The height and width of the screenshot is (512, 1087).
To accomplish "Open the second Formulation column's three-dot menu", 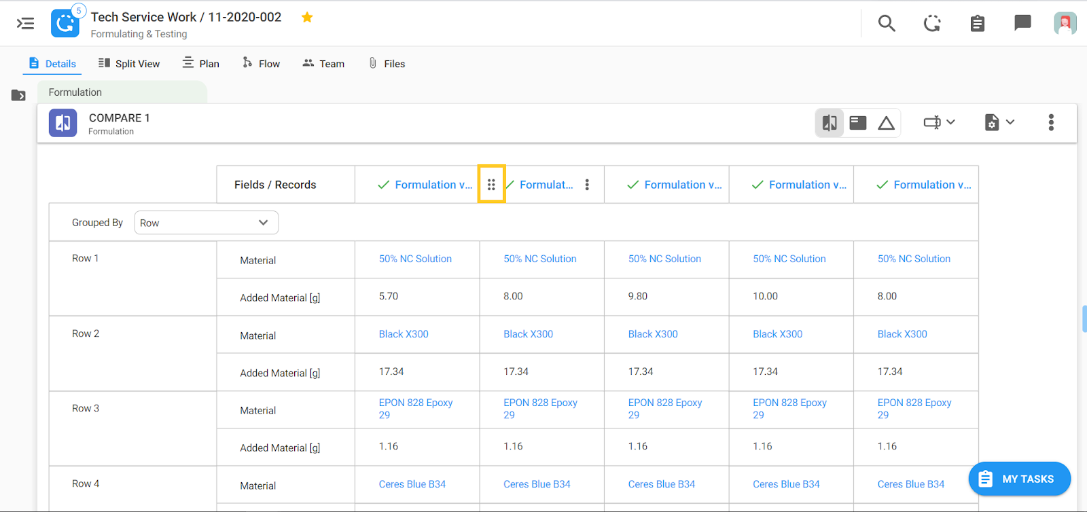I will click(x=587, y=185).
